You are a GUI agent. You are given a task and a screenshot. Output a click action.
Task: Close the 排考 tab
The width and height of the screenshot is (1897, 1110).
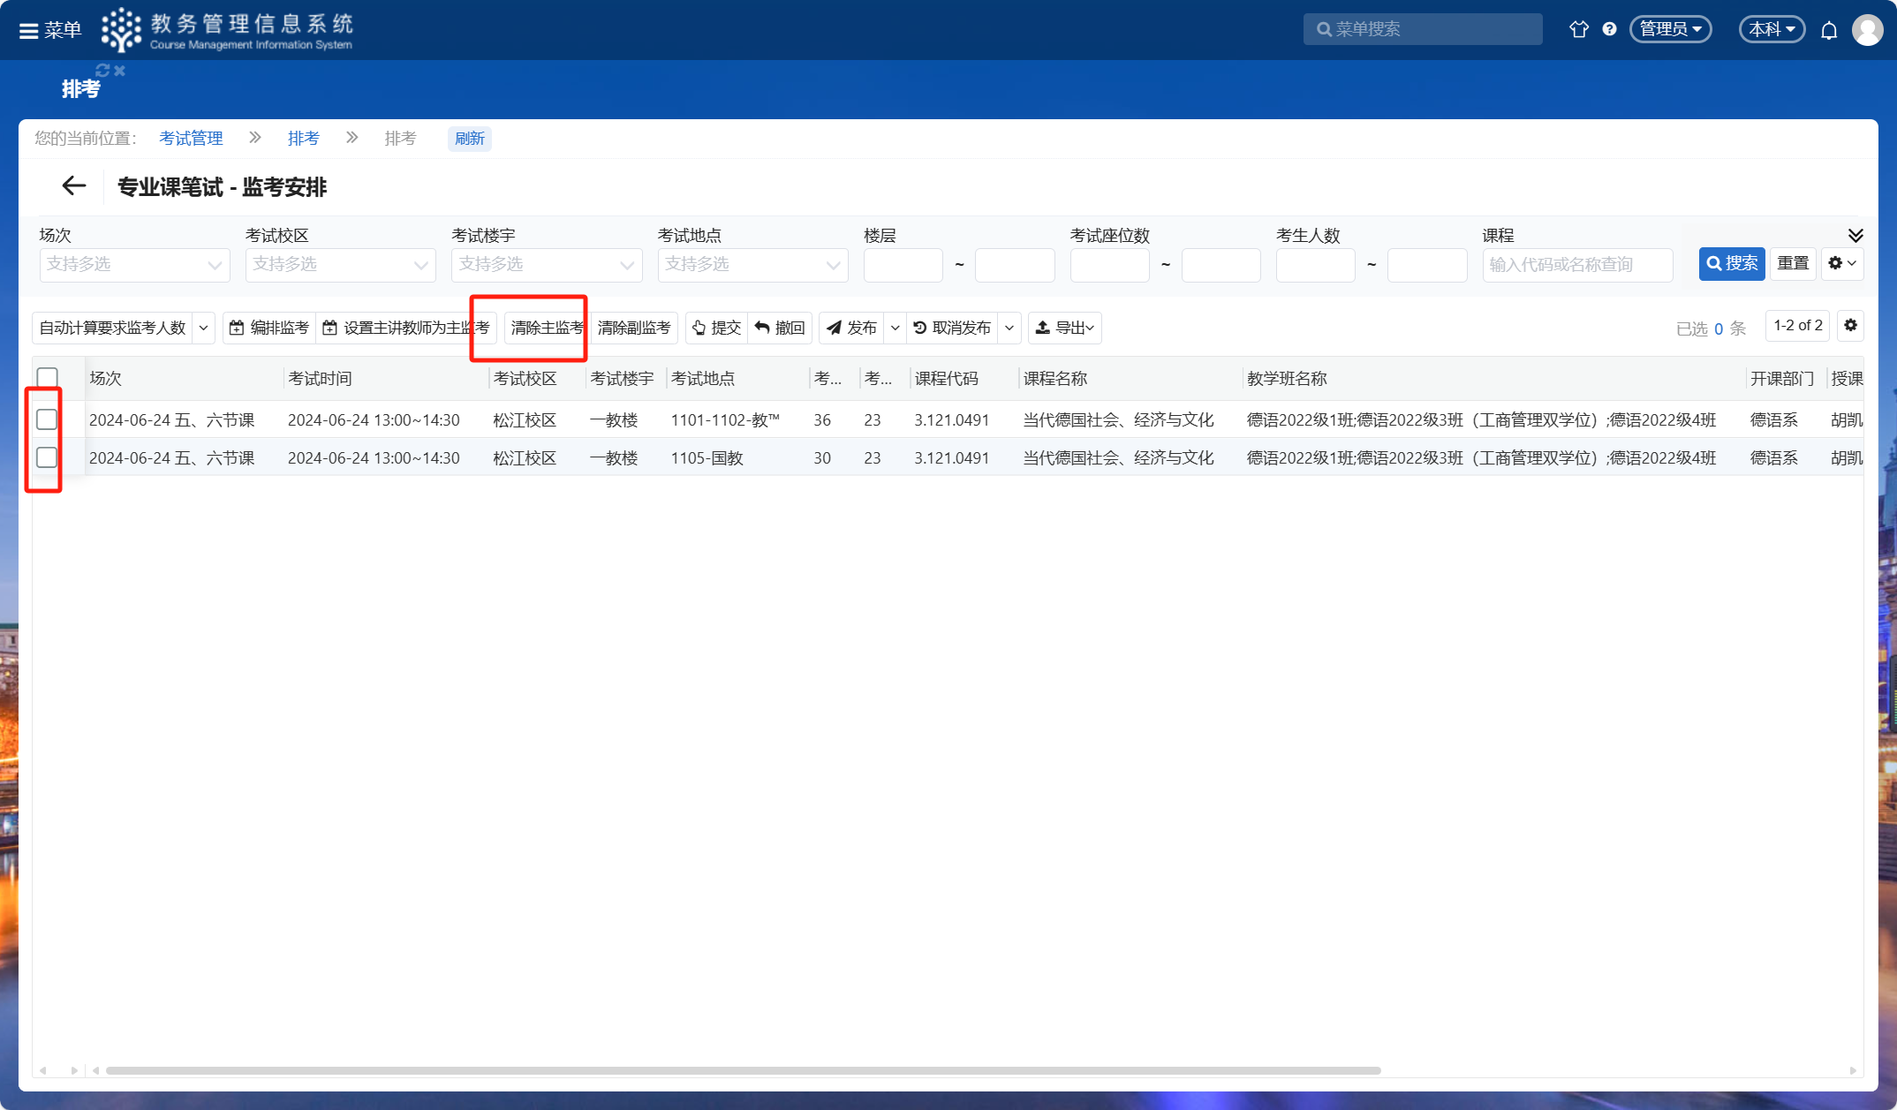(x=120, y=71)
